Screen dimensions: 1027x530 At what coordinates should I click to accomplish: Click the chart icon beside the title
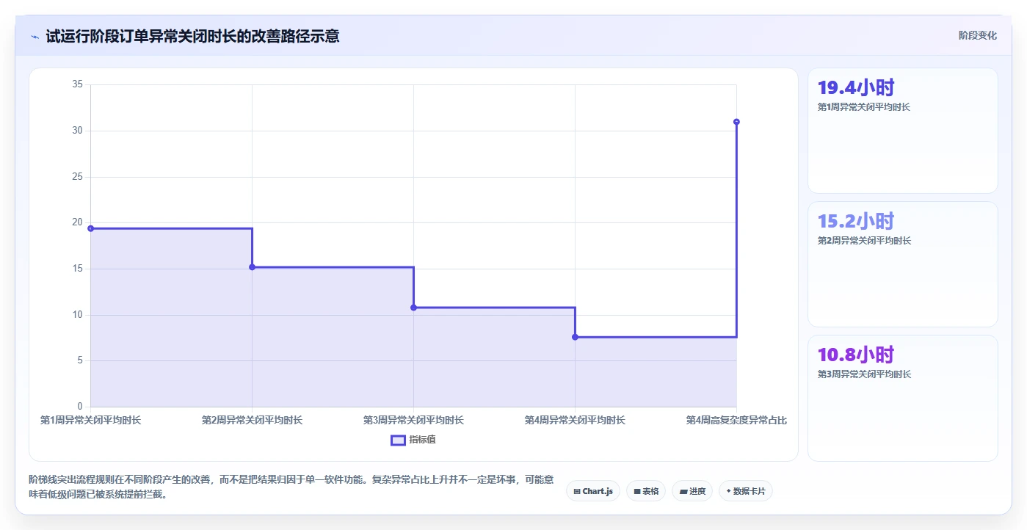35,36
